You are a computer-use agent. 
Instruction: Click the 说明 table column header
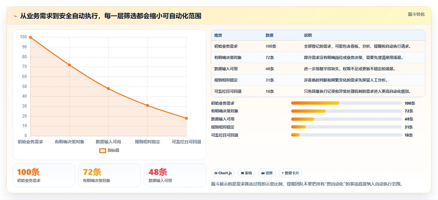point(308,35)
